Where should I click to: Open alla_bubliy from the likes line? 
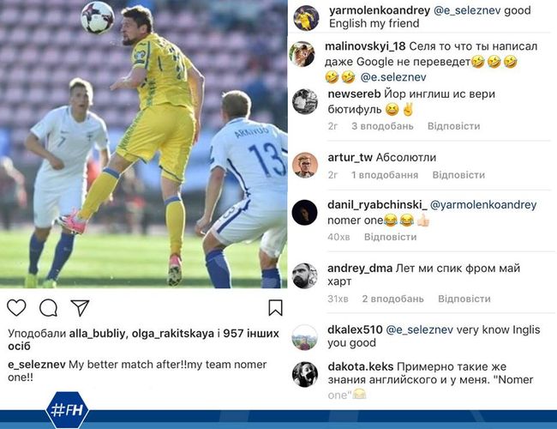(97, 334)
